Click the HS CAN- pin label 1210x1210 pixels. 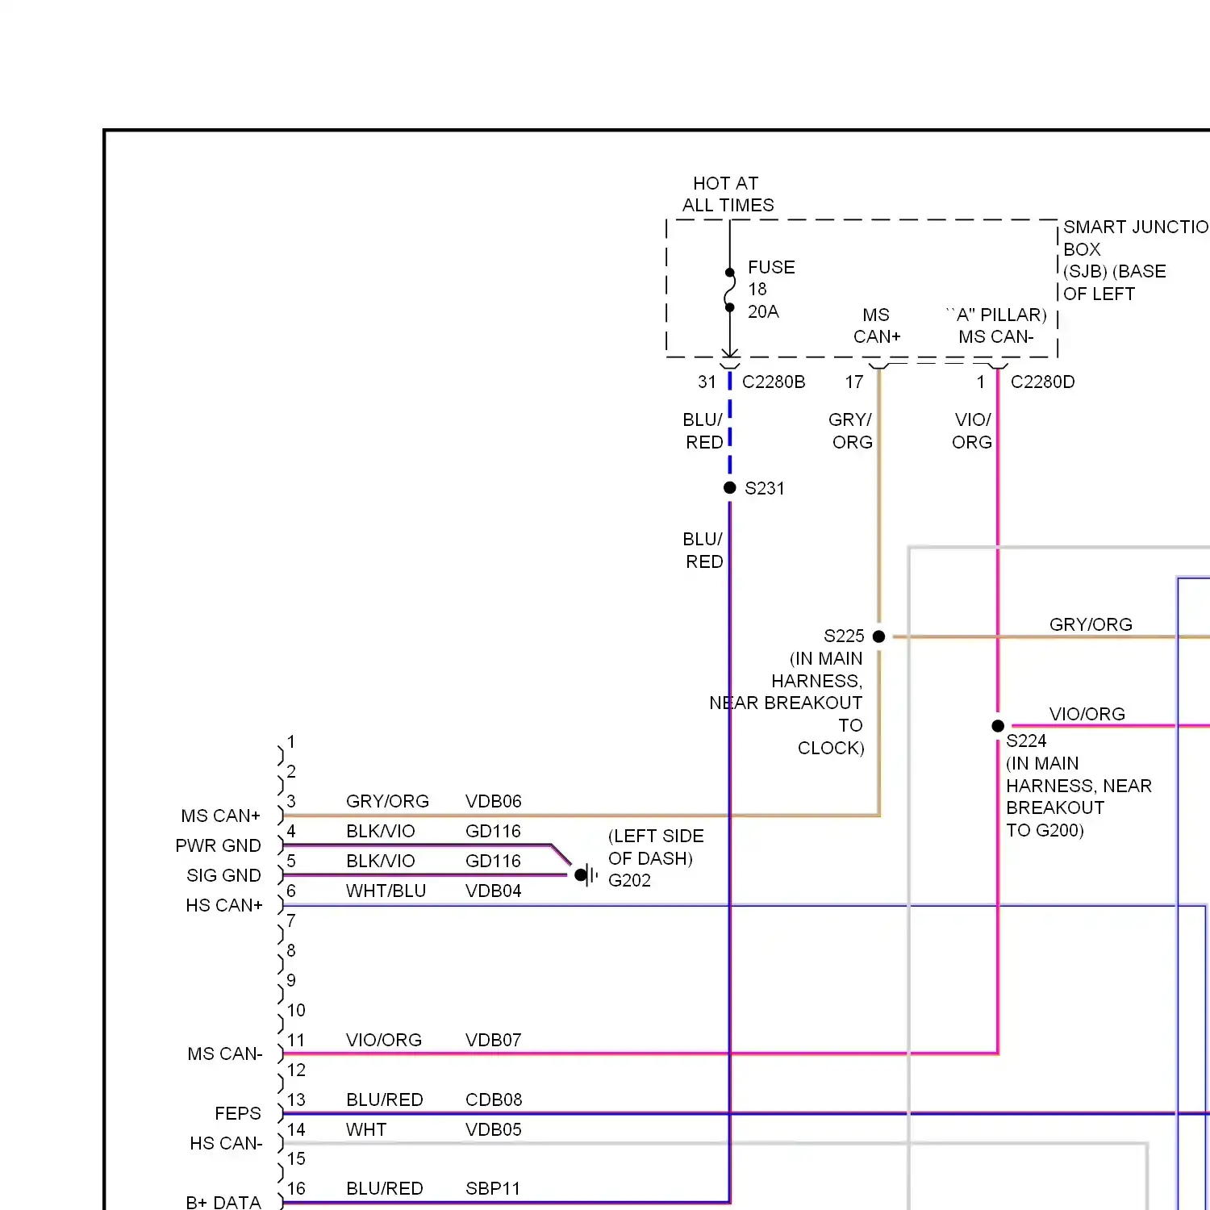pos(226,1143)
